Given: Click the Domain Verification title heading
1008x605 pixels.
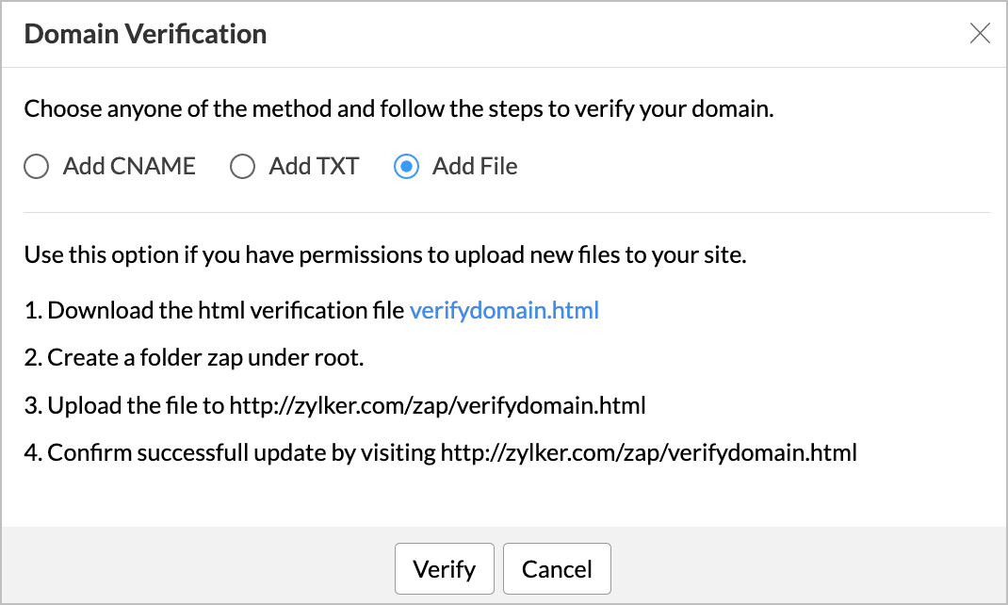Looking at the screenshot, I should pos(145,35).
